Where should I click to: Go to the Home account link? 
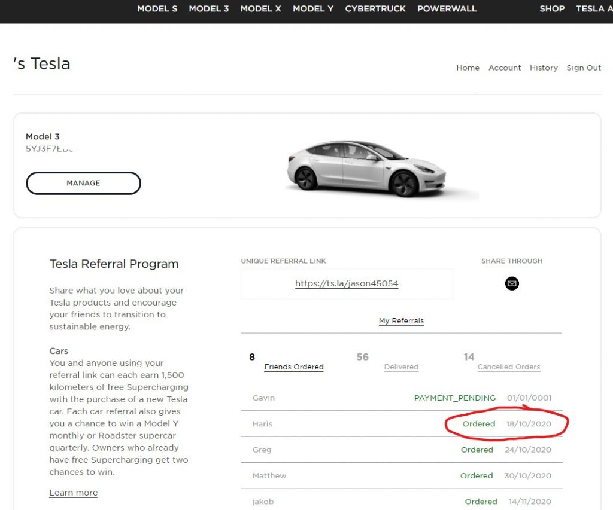tap(468, 68)
